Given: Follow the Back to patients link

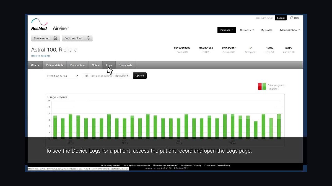Looking at the screenshot, I should [x=41, y=56].
